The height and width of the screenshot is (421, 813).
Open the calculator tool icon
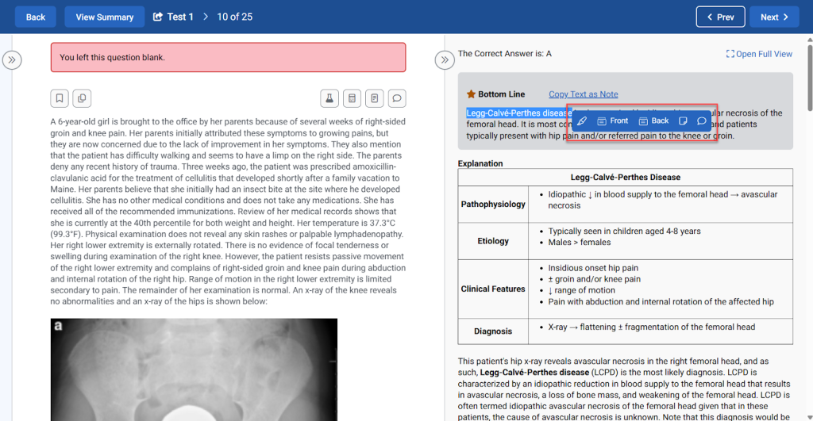(x=352, y=98)
